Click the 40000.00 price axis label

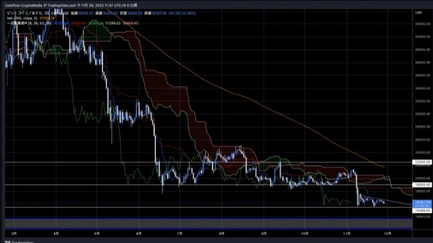point(422,49)
